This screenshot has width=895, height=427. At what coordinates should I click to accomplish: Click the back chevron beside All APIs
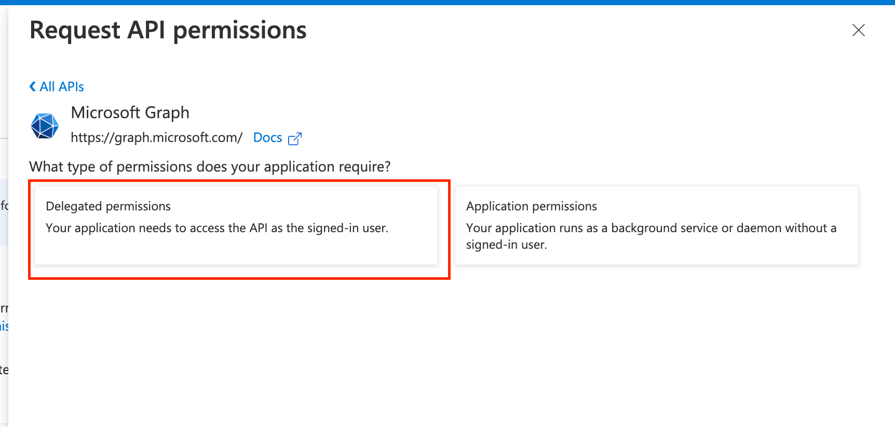33,87
